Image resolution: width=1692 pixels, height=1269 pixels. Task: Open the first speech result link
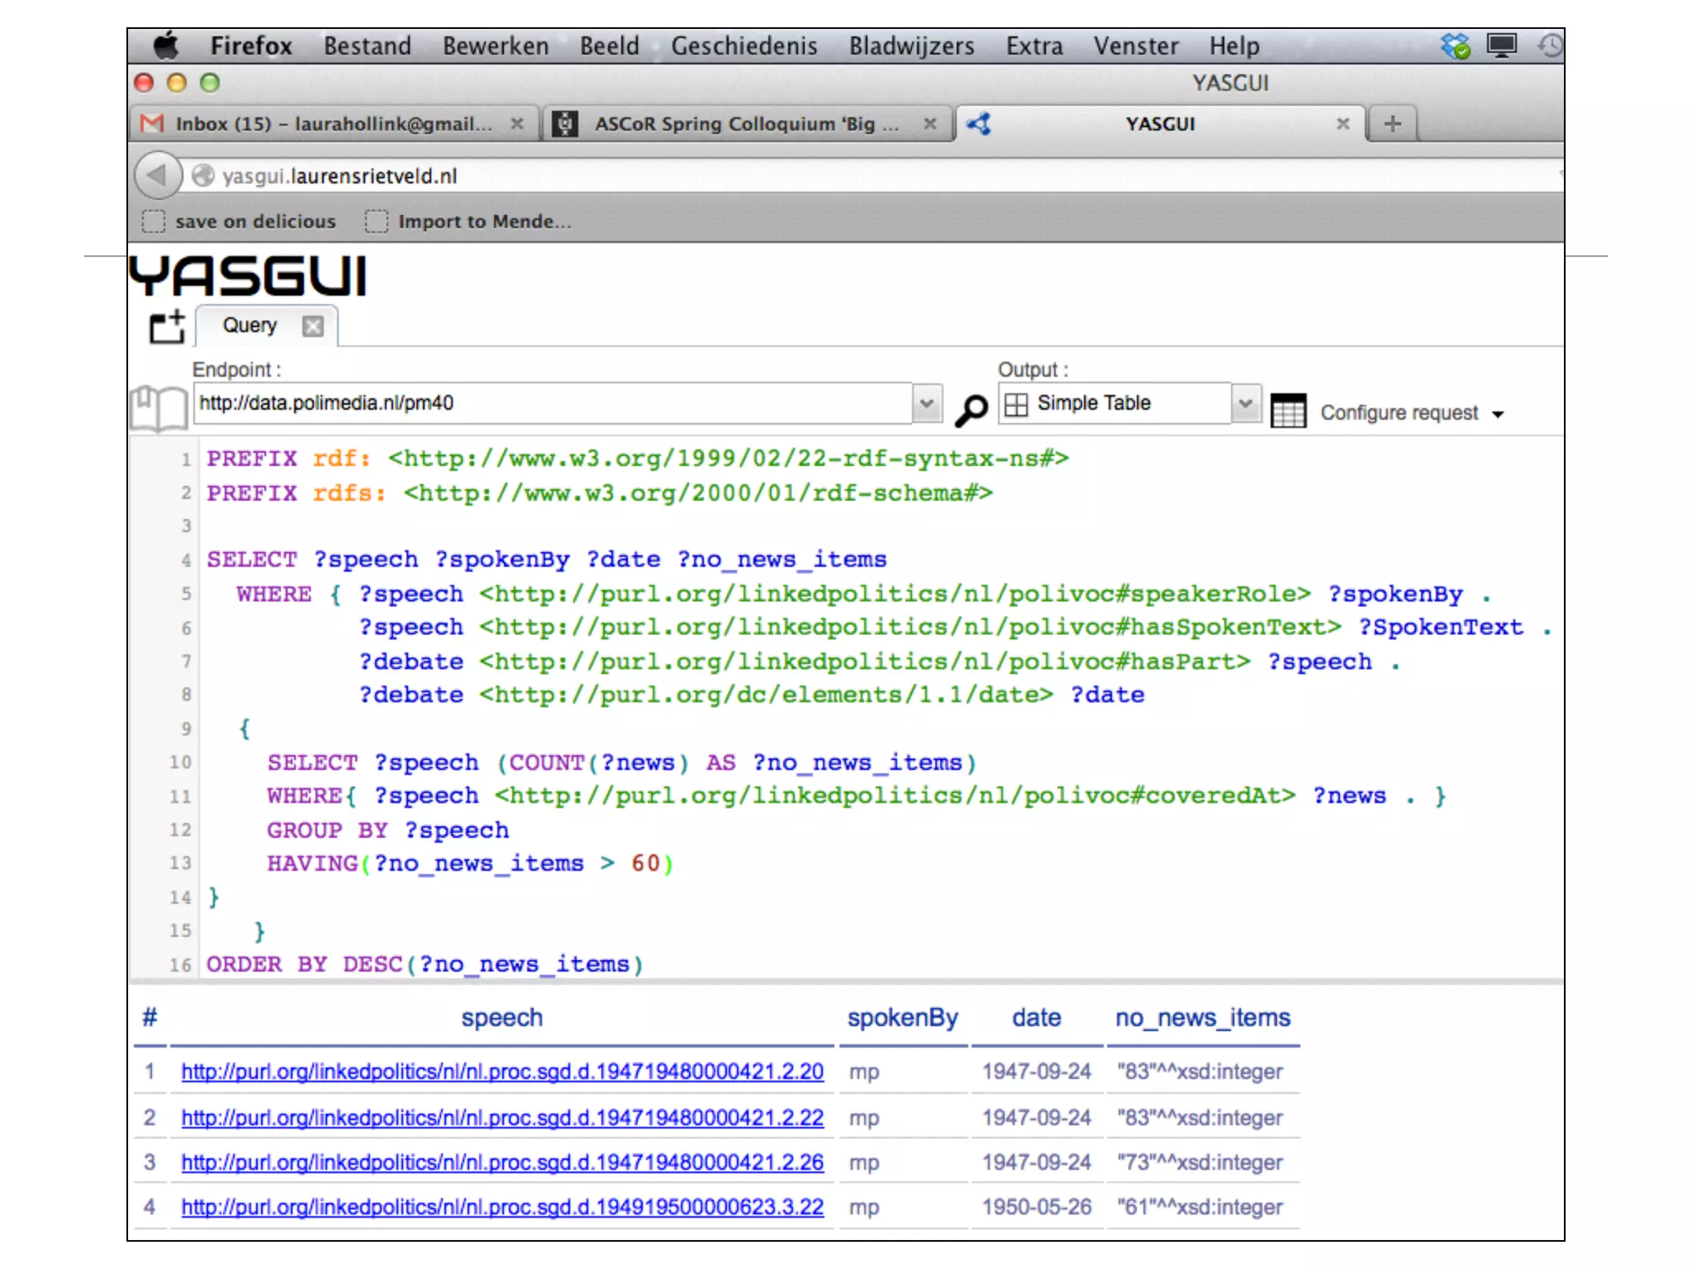click(x=502, y=1072)
